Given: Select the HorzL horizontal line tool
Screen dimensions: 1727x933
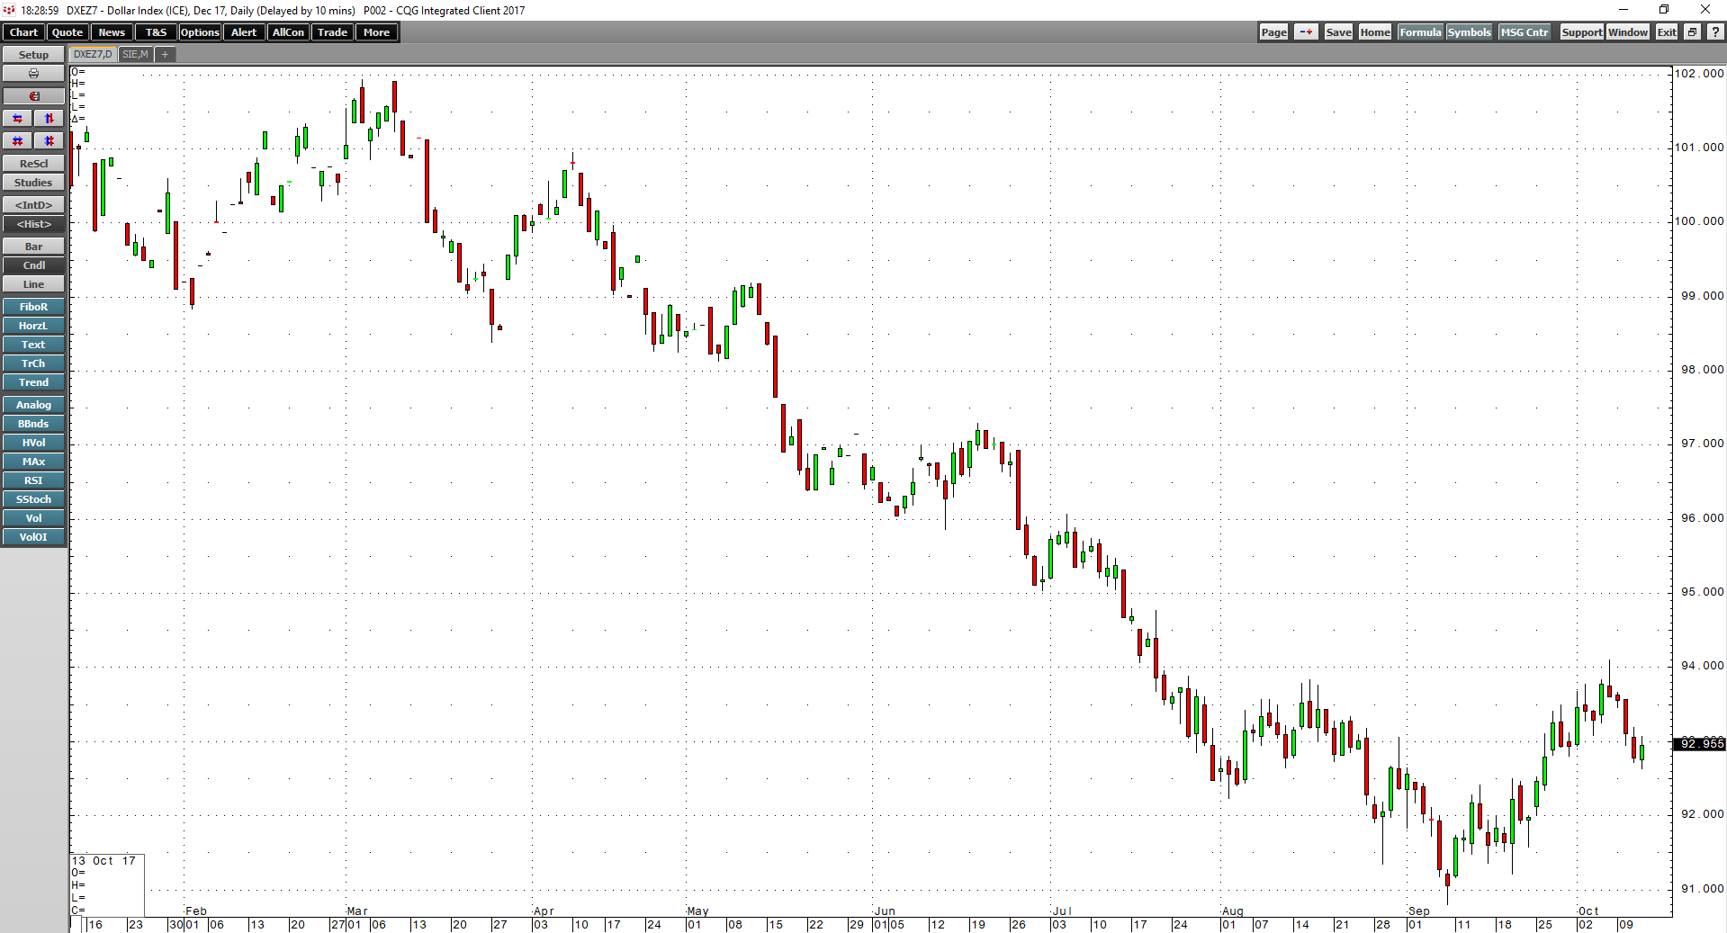Looking at the screenshot, I should [33, 326].
